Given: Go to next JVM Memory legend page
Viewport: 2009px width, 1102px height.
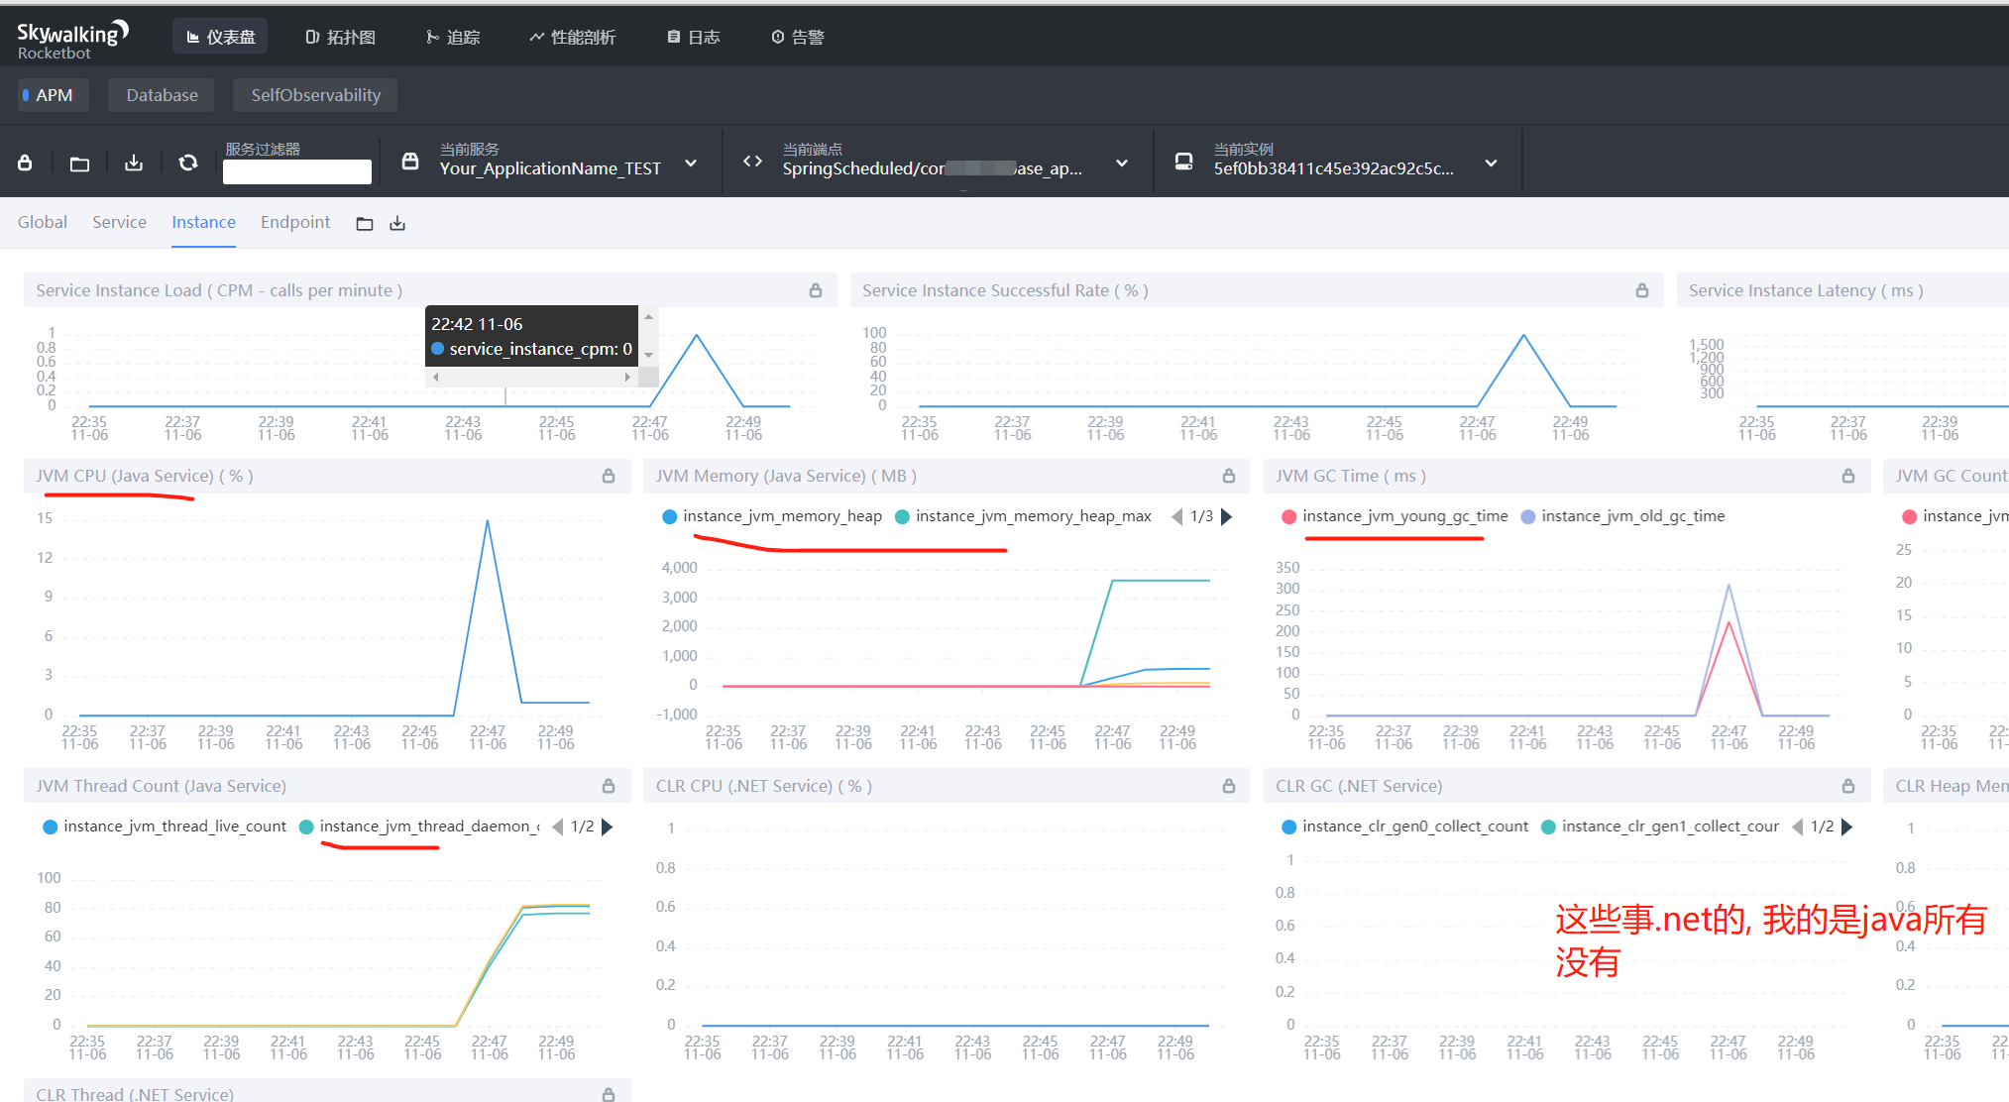Looking at the screenshot, I should pos(1227,516).
